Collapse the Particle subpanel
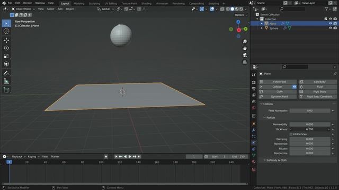 pos(264,118)
